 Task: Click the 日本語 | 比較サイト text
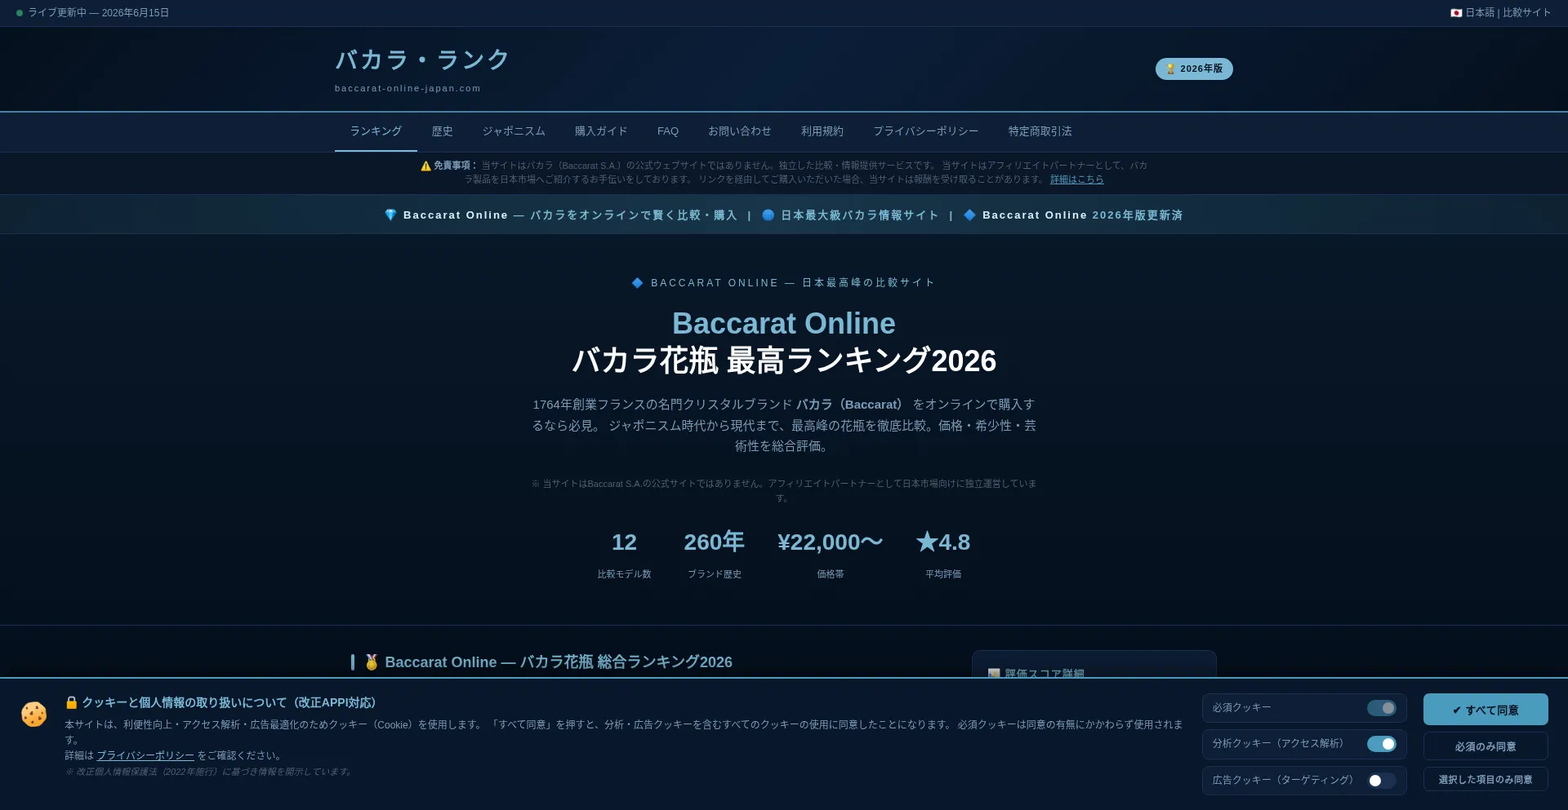(1508, 13)
